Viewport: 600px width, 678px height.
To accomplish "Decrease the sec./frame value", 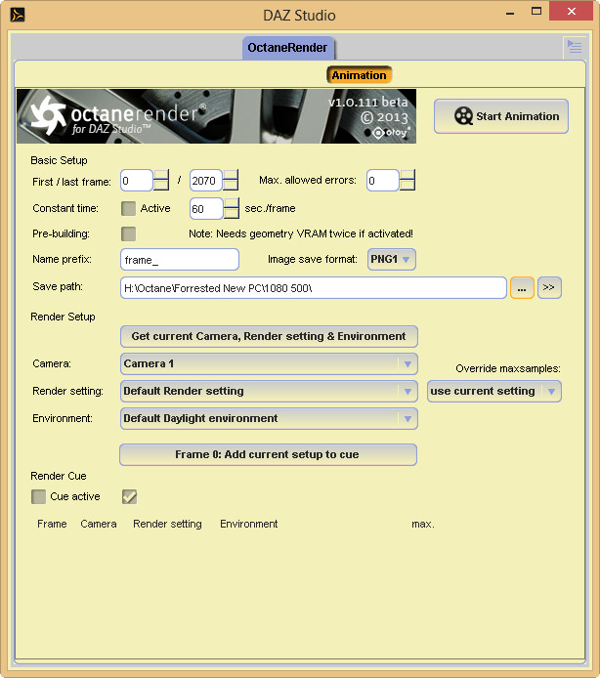I will click(232, 214).
